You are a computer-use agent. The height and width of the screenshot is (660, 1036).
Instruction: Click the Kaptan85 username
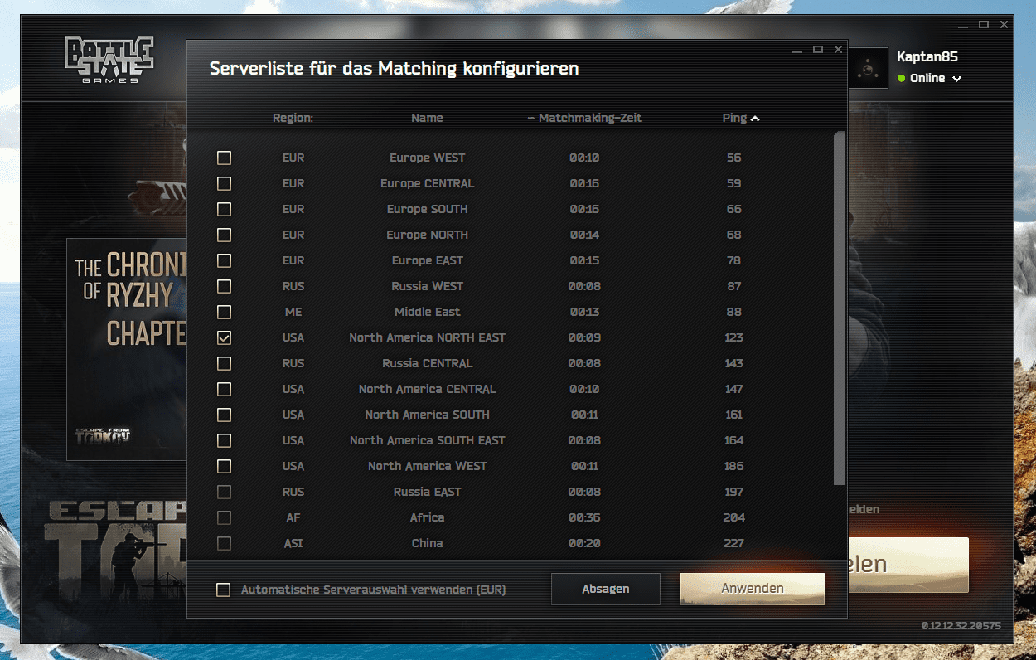coord(927,56)
